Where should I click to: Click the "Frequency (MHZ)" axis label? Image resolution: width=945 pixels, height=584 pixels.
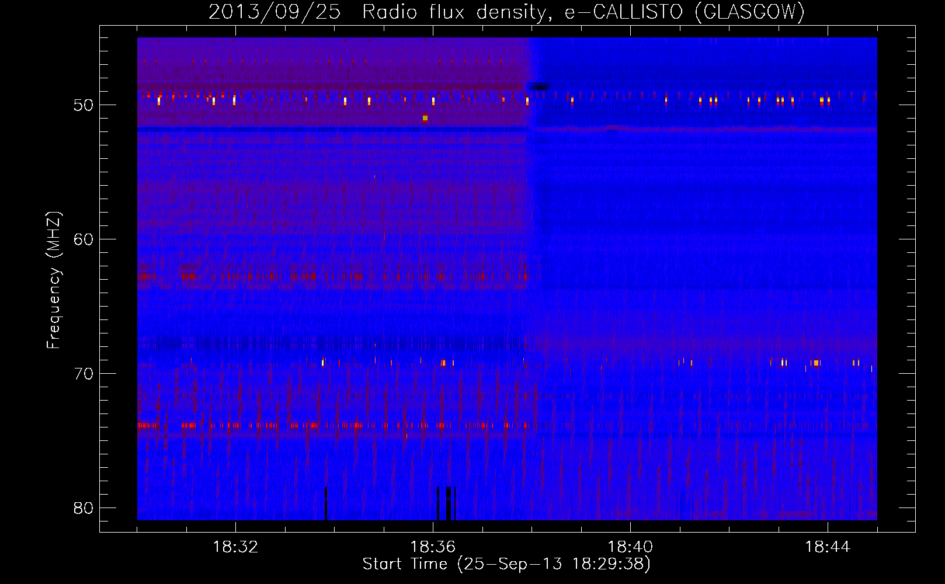(54, 280)
